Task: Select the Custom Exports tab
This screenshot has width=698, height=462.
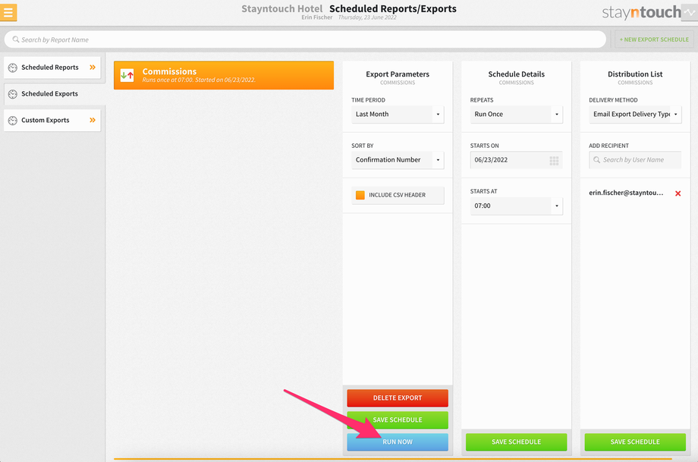Action: pyautogui.click(x=52, y=120)
